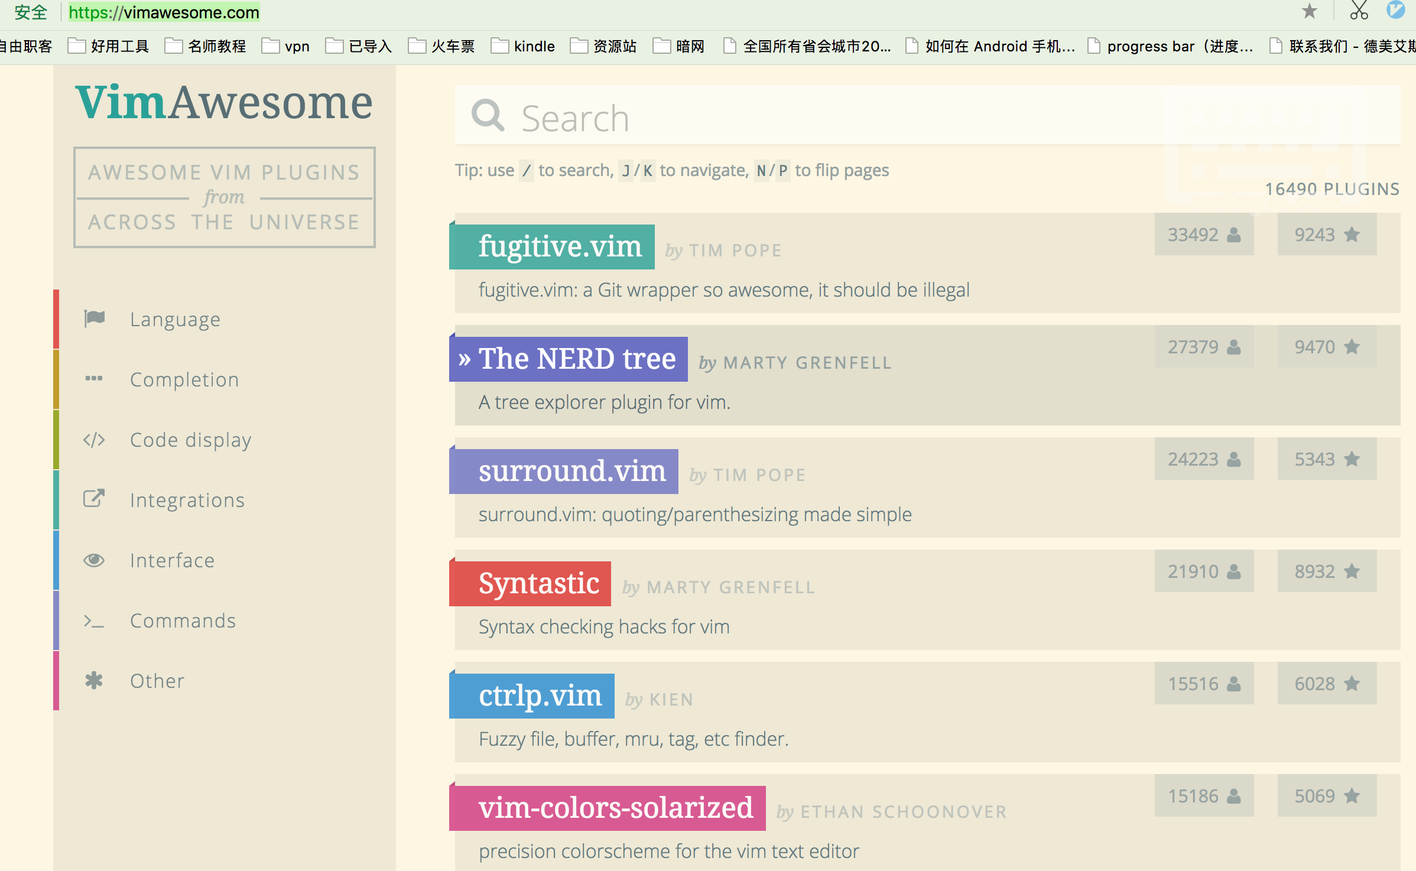Click the bookmark star icon in address bar
This screenshot has width=1416, height=871.
[x=1310, y=11]
